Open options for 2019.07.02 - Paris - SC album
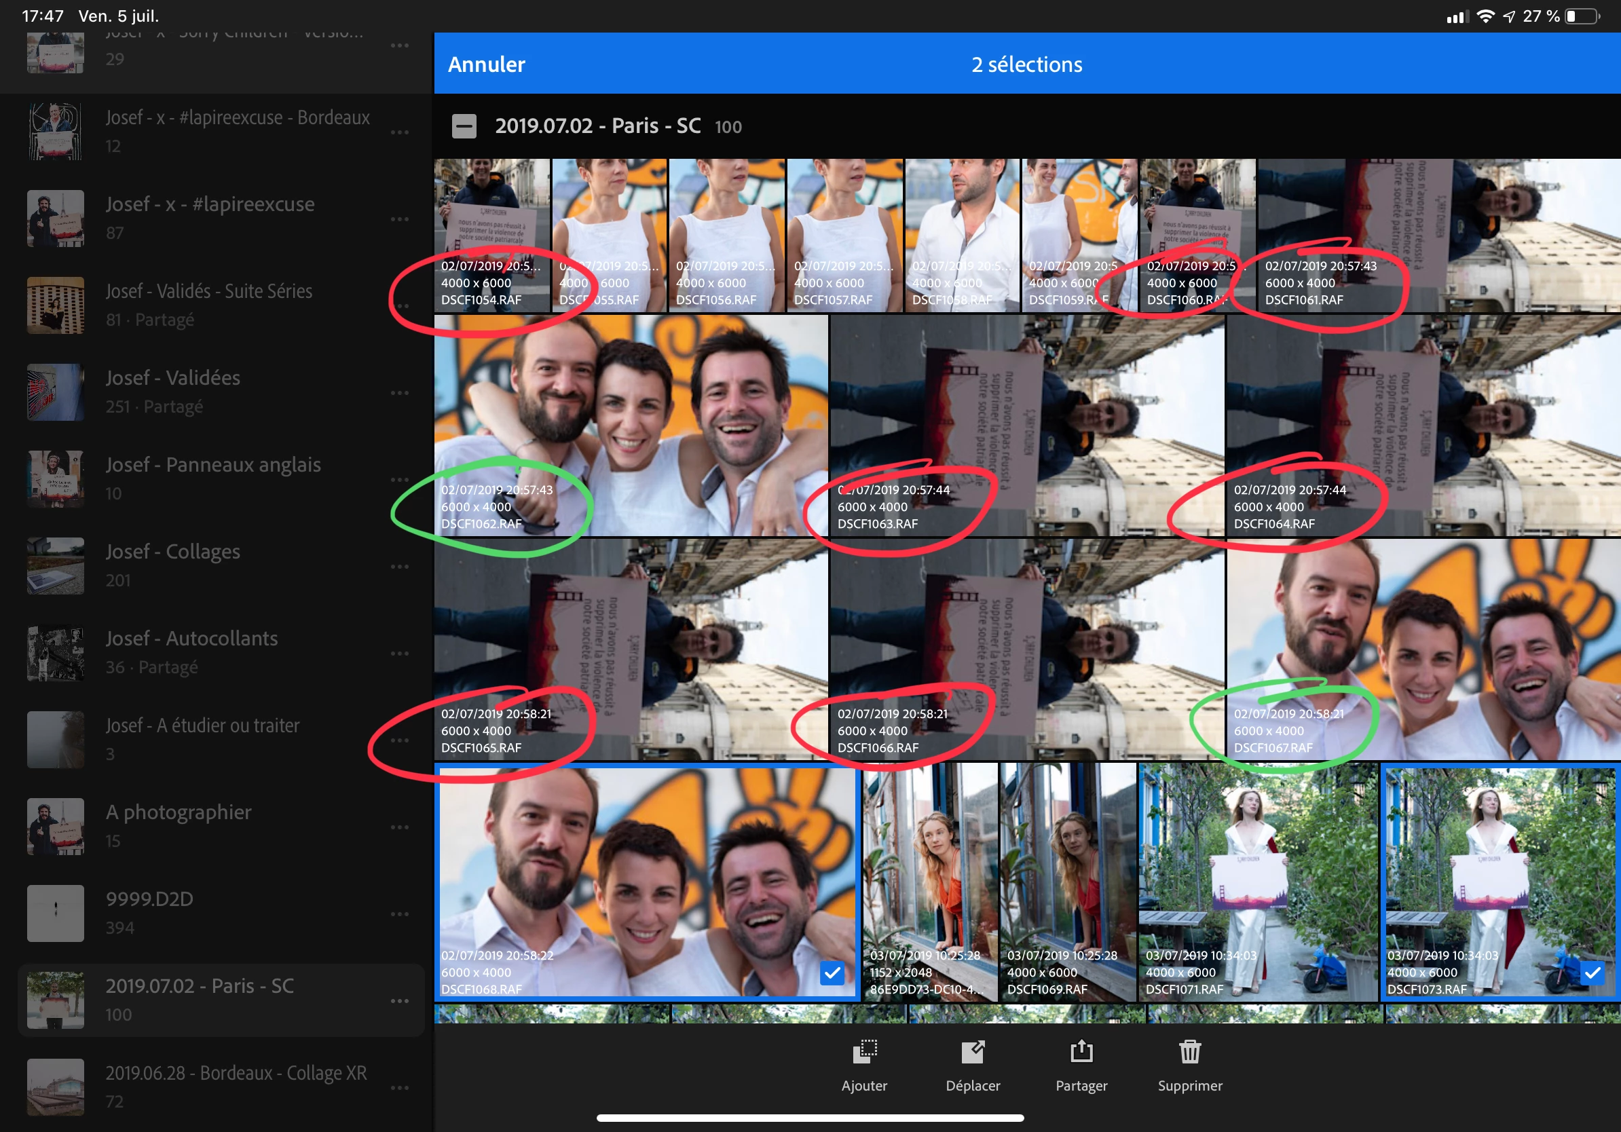The height and width of the screenshot is (1132, 1621). coord(400,1001)
